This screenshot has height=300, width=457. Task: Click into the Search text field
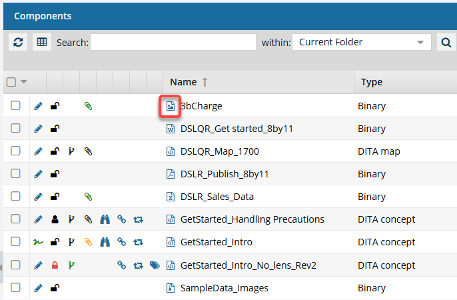(x=173, y=42)
